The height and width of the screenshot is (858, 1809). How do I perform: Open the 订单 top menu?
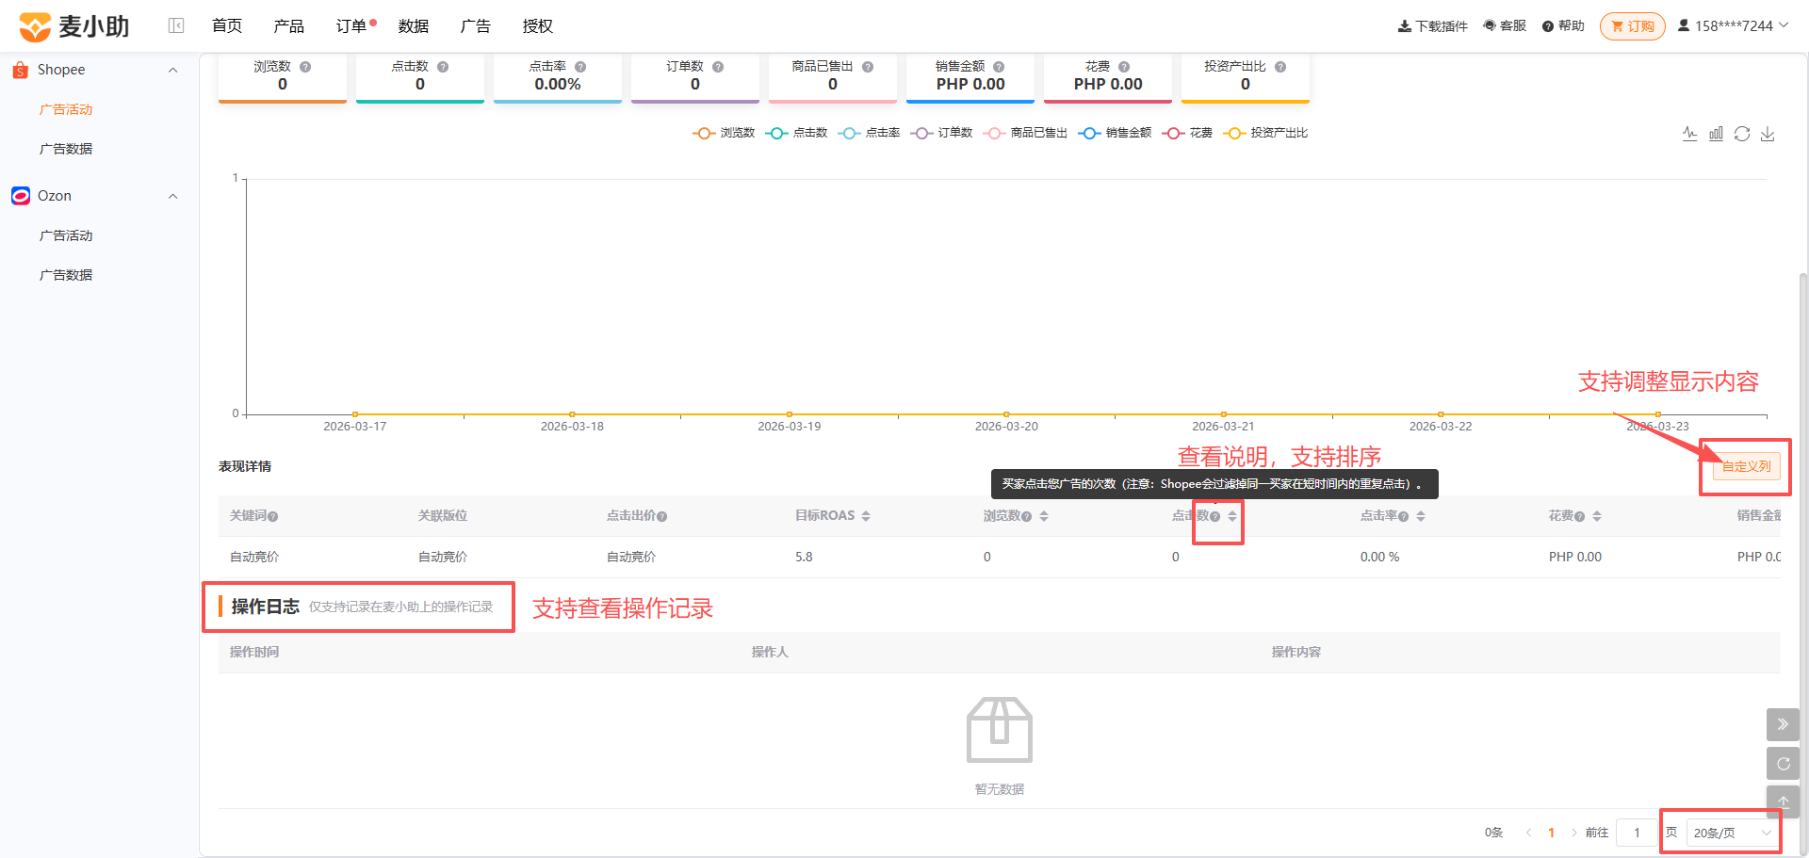tap(351, 26)
